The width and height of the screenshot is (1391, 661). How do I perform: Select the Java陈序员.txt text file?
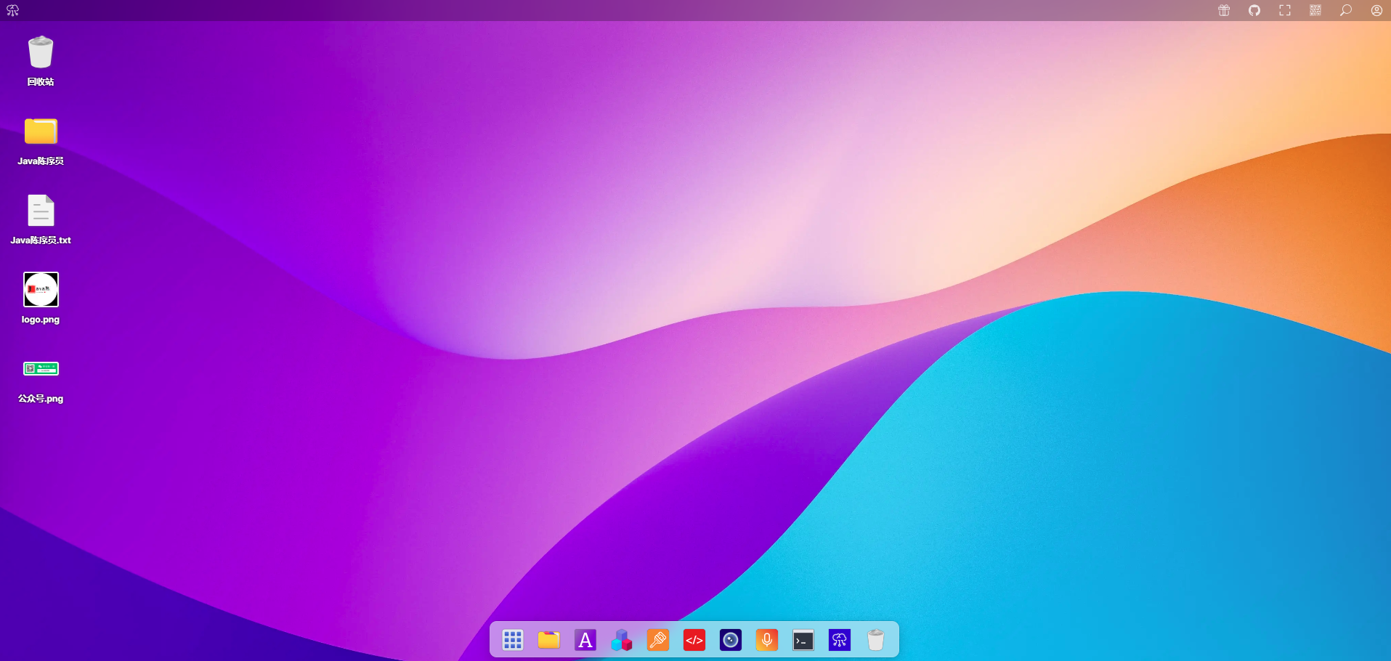tap(41, 211)
